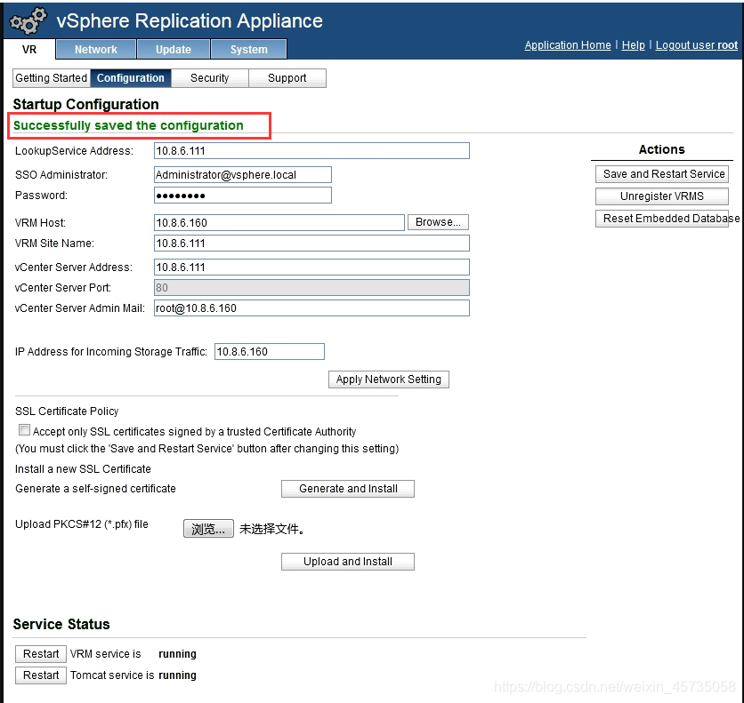This screenshot has height=703, width=744.
Task: Click the vSphere Replication gears logo
Action: point(28,20)
